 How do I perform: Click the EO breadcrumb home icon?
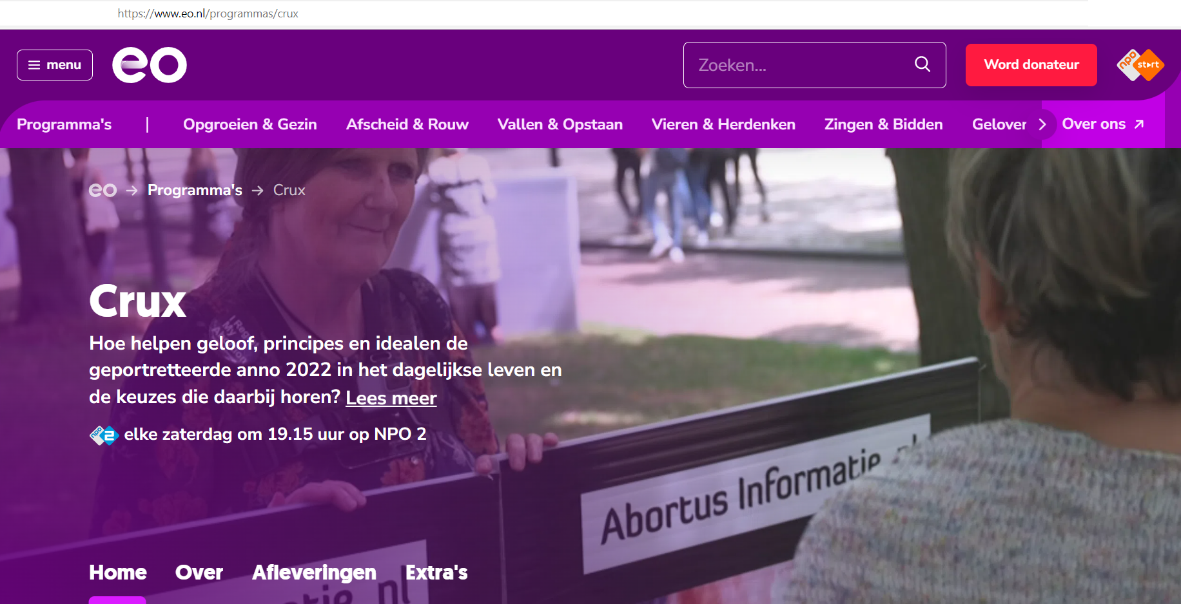tap(102, 190)
